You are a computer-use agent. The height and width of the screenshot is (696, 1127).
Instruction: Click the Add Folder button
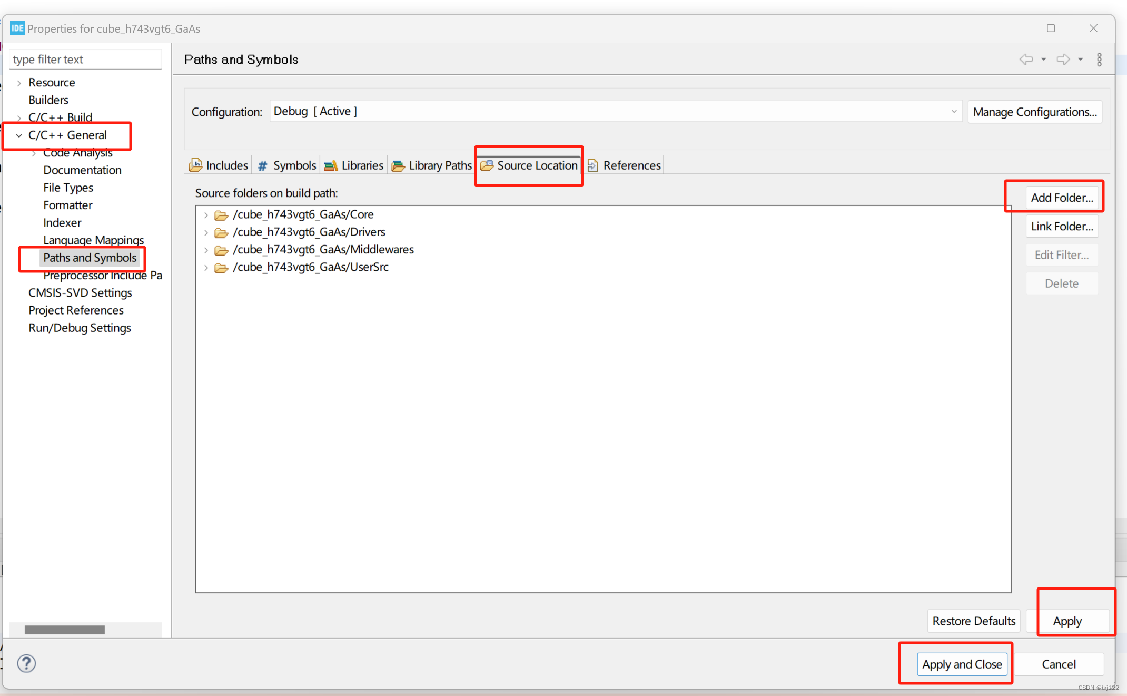point(1063,197)
